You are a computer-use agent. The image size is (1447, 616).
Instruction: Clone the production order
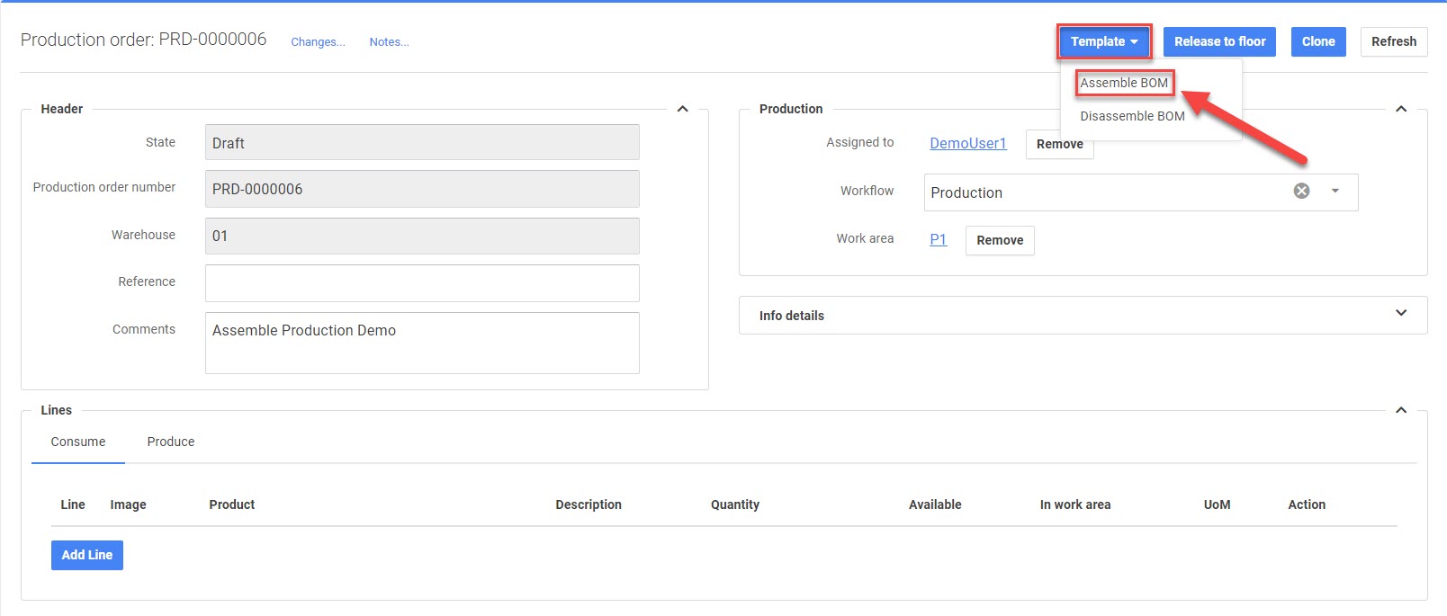pos(1317,41)
